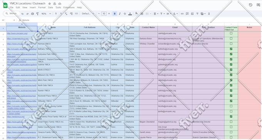Open the text color picker
Viewport: 262px width, 140px height.
tap(130, 14)
